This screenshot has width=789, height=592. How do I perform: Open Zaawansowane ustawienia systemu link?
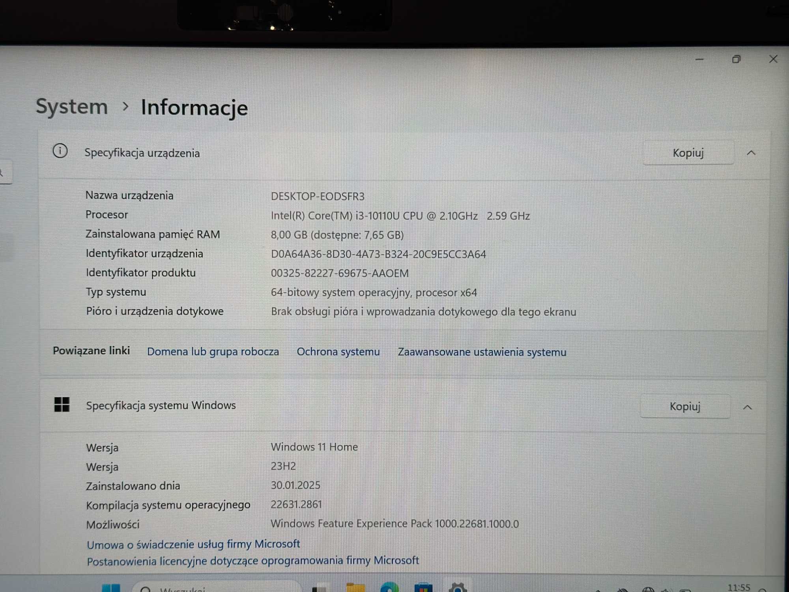click(x=482, y=352)
